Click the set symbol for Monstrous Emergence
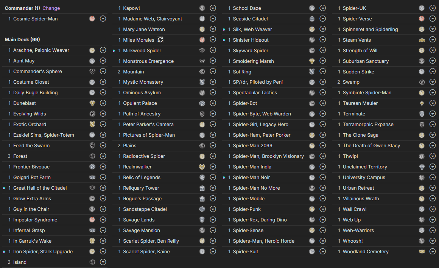439x268 pixels. pos(202,61)
